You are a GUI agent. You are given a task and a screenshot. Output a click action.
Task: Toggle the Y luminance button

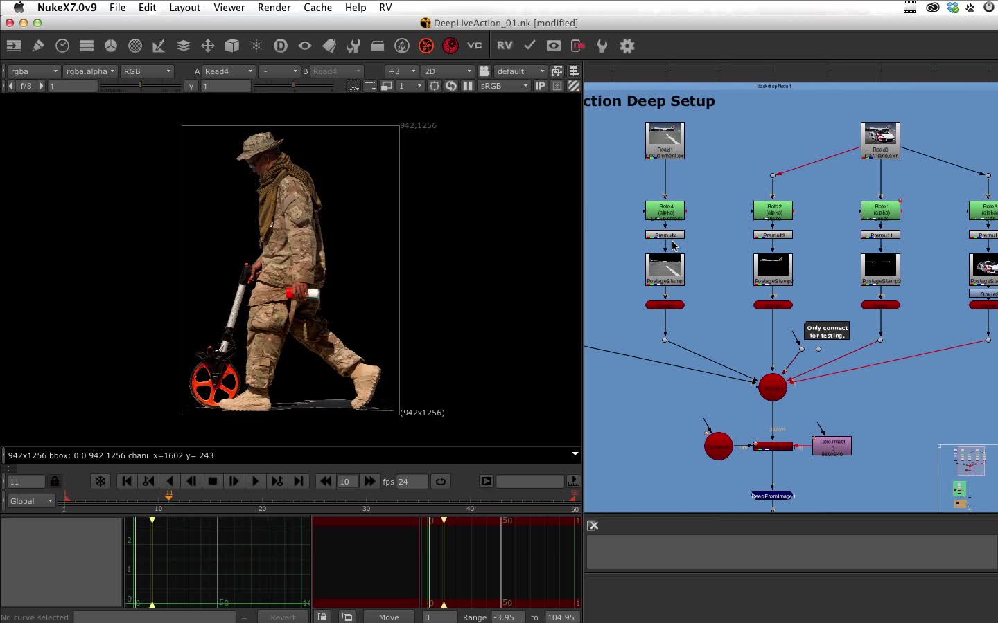coord(191,86)
